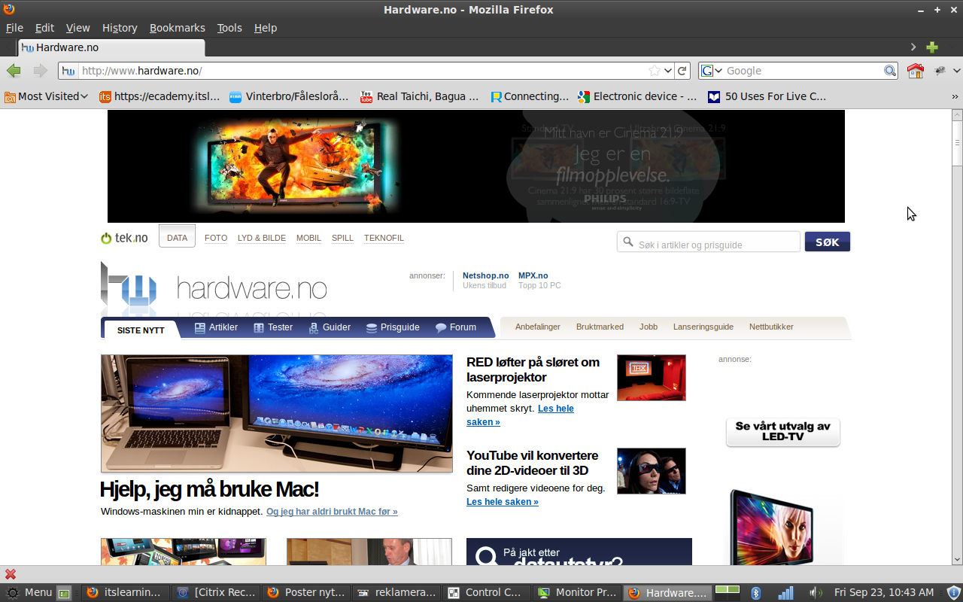The height and width of the screenshot is (602, 963).
Task: Open the 50 Uses For Live C bookmark
Action: 767,96
